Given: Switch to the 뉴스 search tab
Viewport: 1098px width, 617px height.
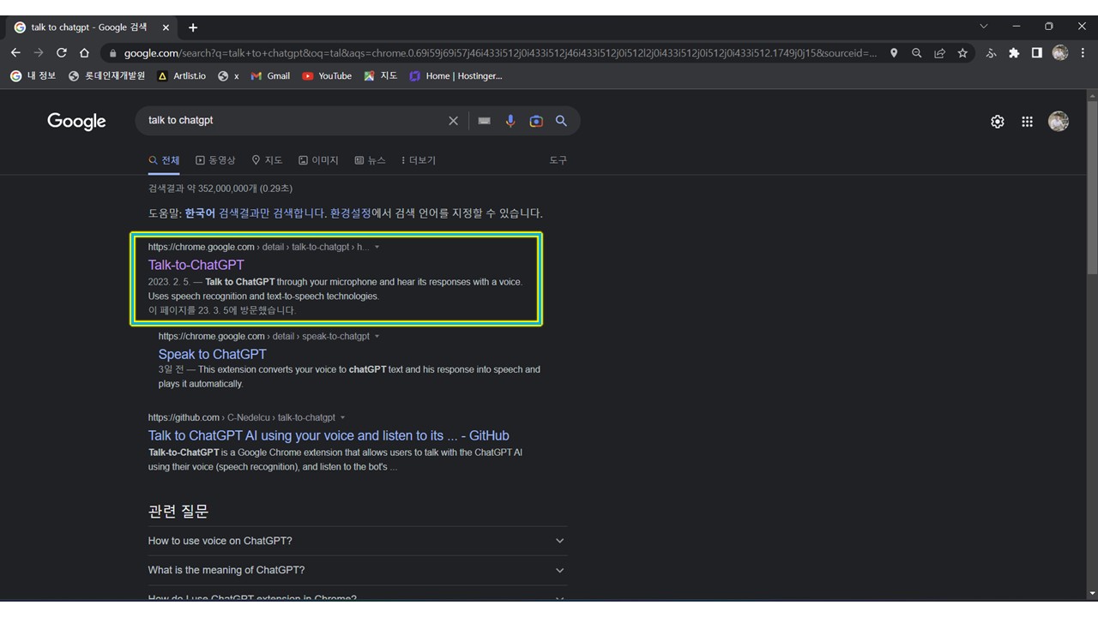Looking at the screenshot, I should pos(370,160).
